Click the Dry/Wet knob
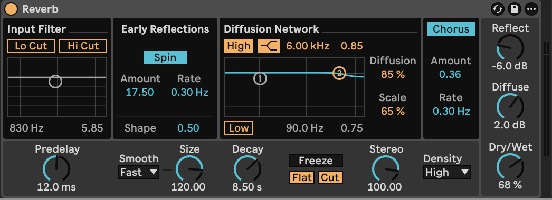Image resolution: width=552 pixels, height=200 pixels. (x=510, y=166)
